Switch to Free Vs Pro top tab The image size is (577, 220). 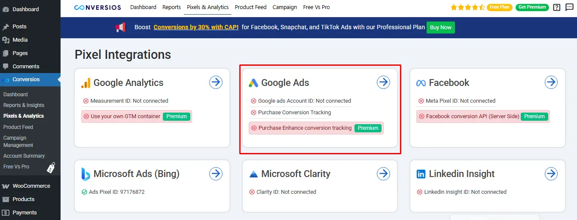(317, 7)
